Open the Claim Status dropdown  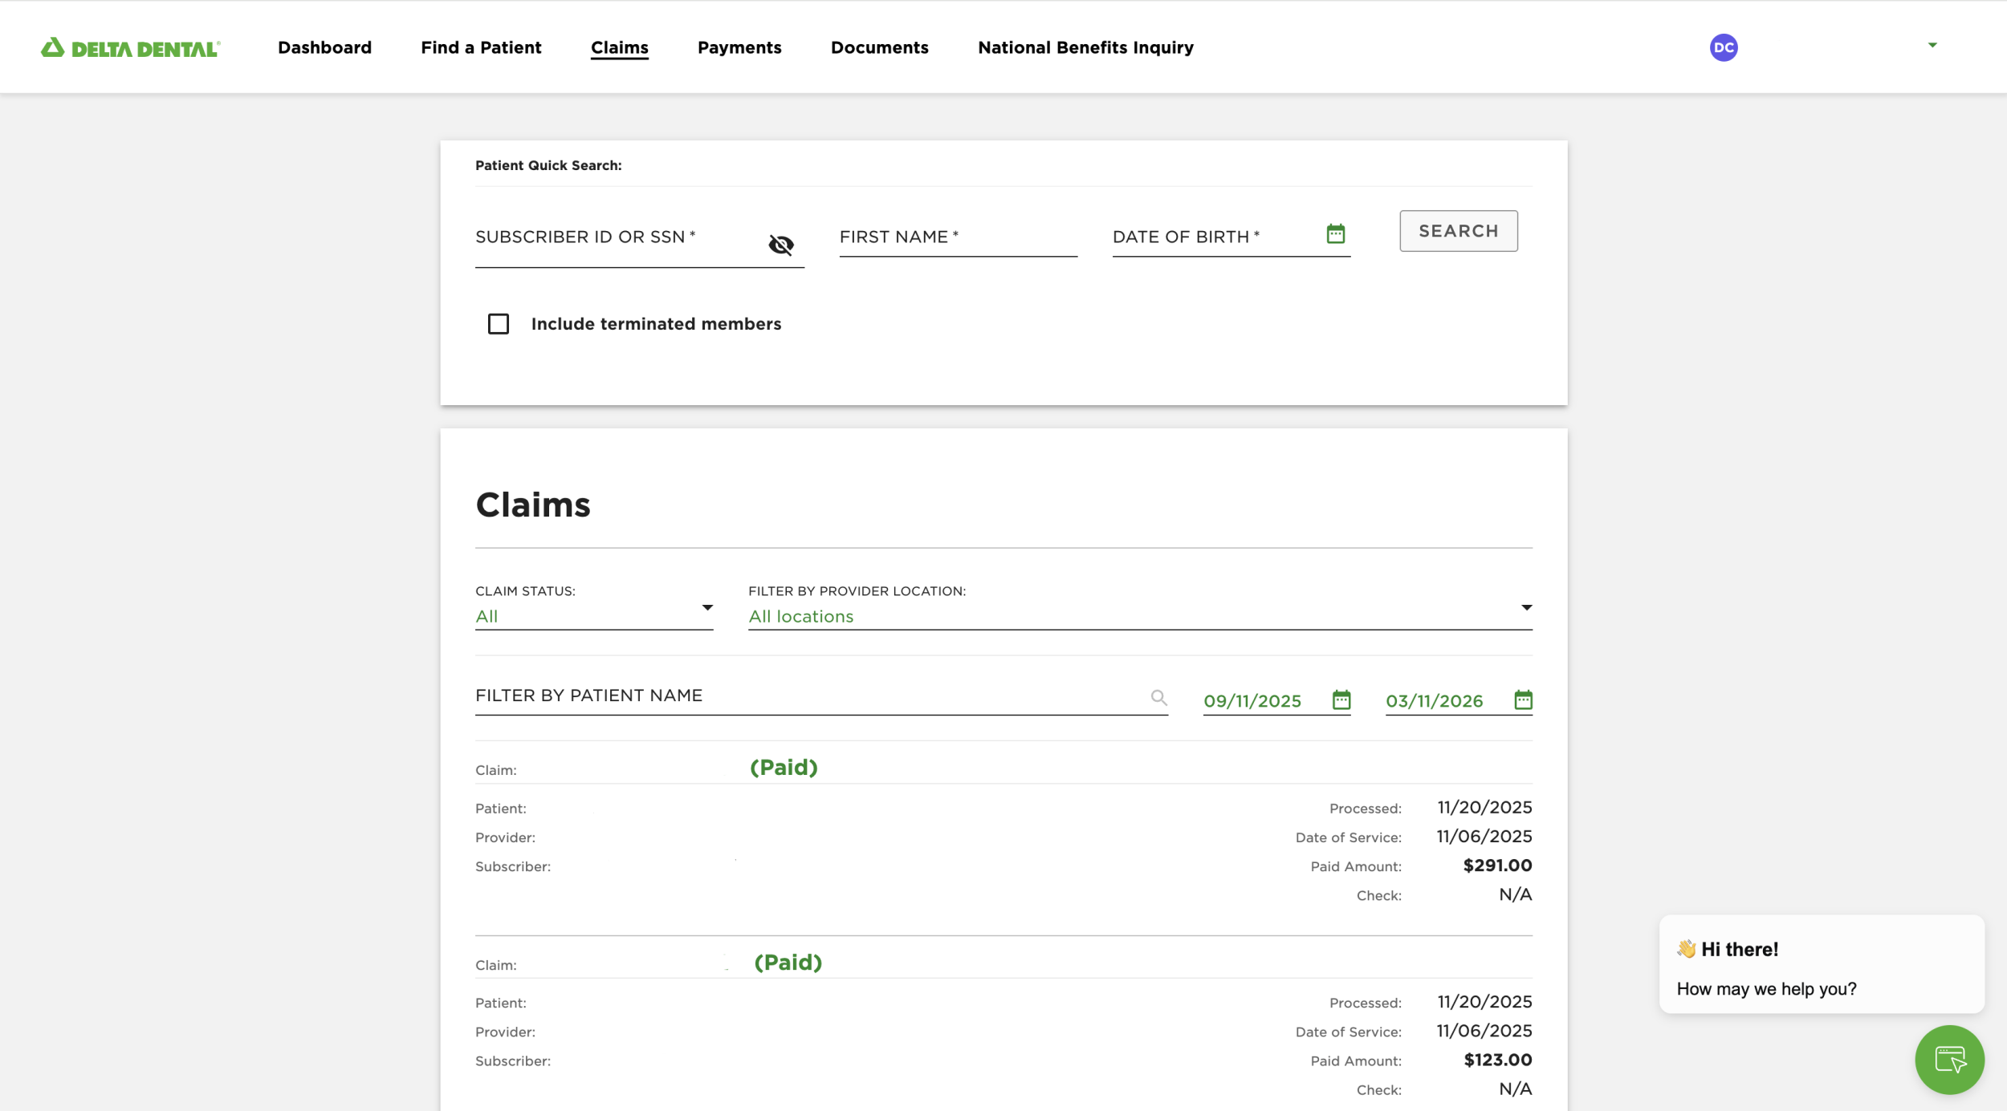tap(594, 615)
